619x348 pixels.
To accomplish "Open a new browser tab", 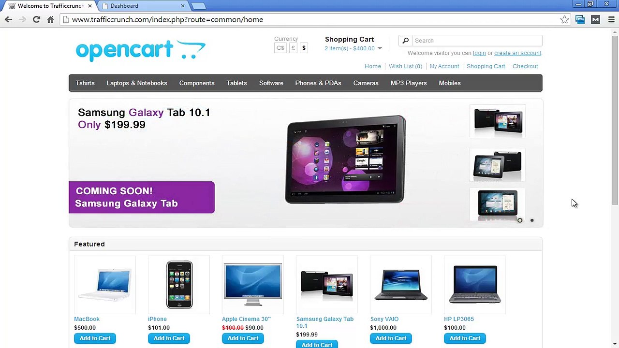I will pos(198,6).
